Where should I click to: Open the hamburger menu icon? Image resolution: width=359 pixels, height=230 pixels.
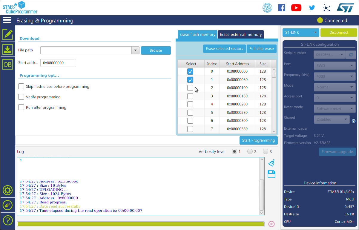7,20
